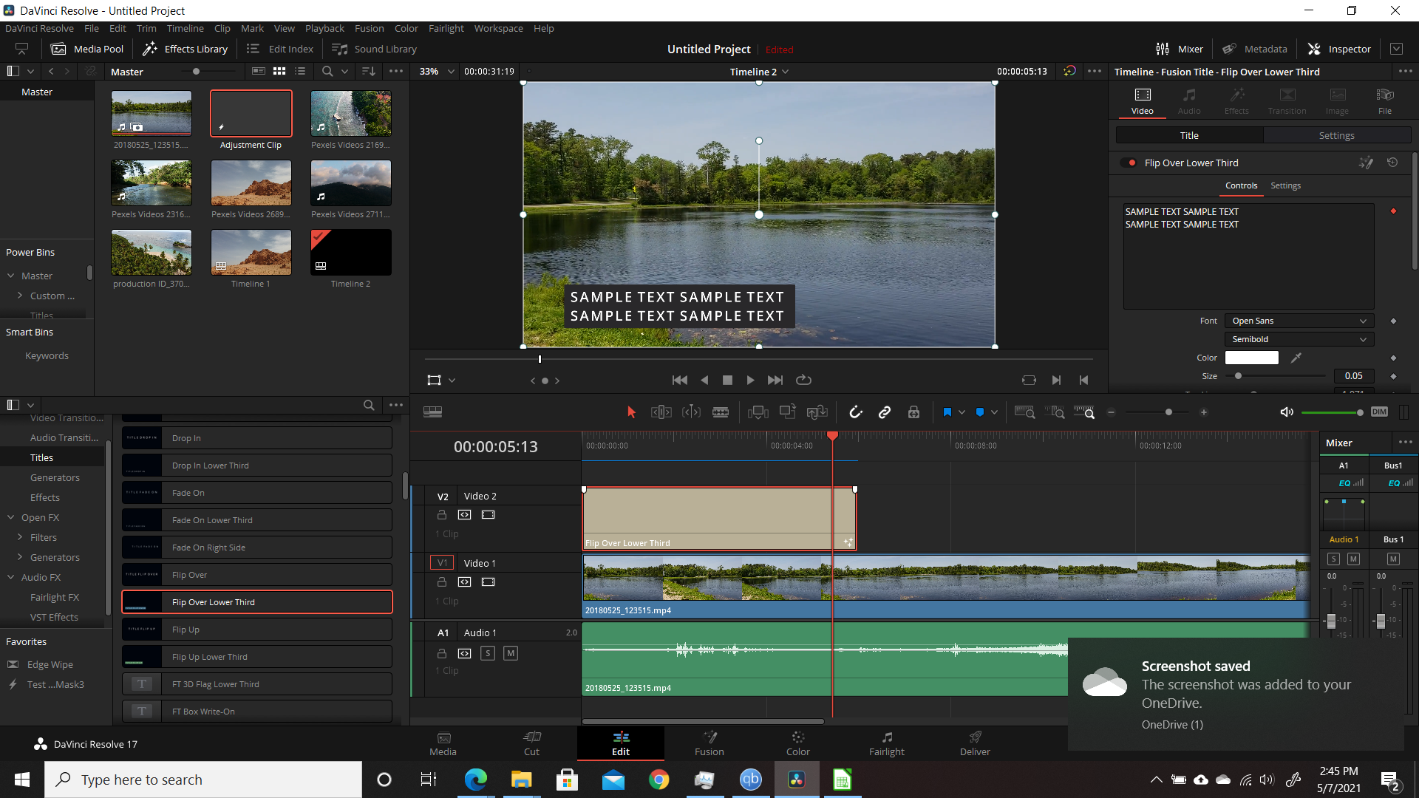Reset the Flip Over Lower Third controls

click(1392, 163)
